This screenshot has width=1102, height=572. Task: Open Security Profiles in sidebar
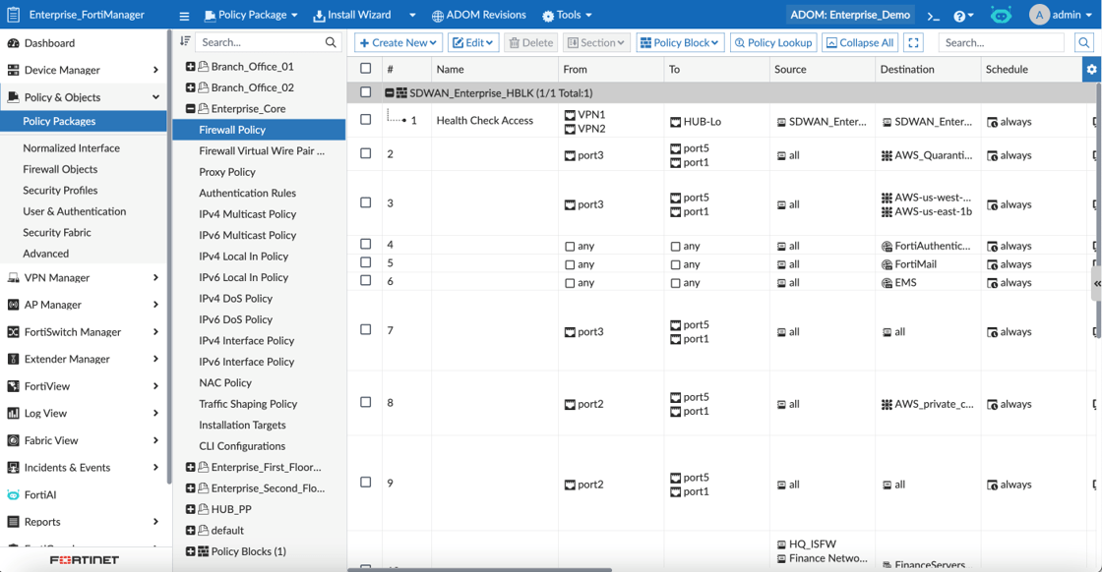point(60,191)
